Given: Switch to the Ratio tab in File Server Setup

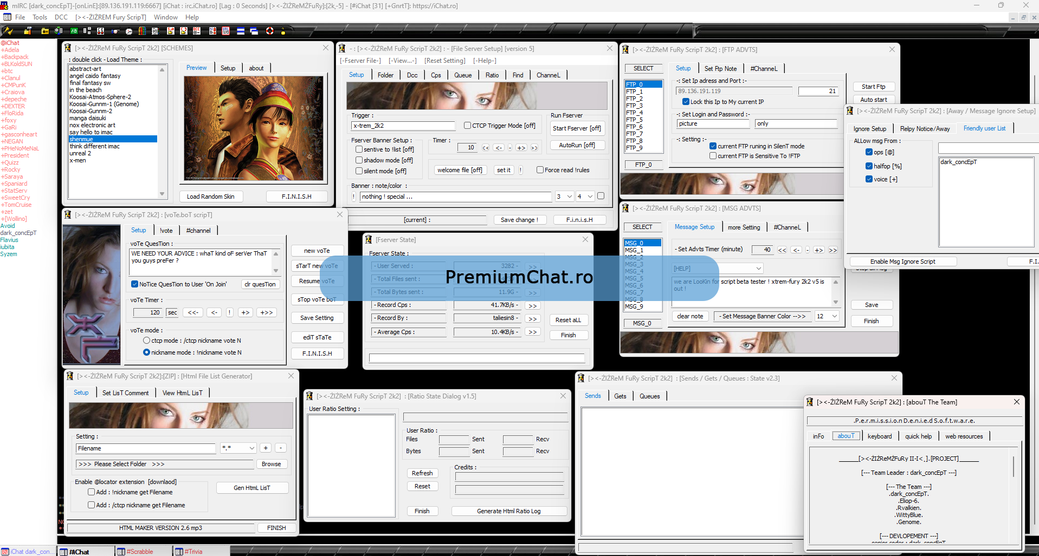Looking at the screenshot, I should pyautogui.click(x=492, y=75).
